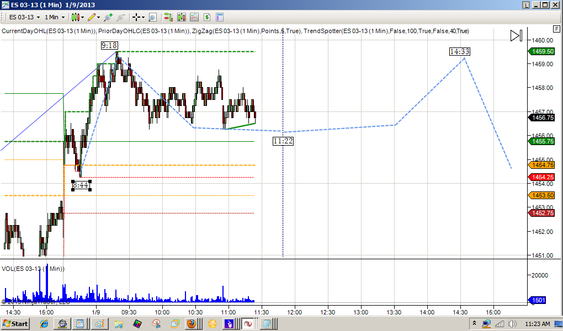
Task: Click the 11:23 AM system clock
Action: tap(537, 324)
